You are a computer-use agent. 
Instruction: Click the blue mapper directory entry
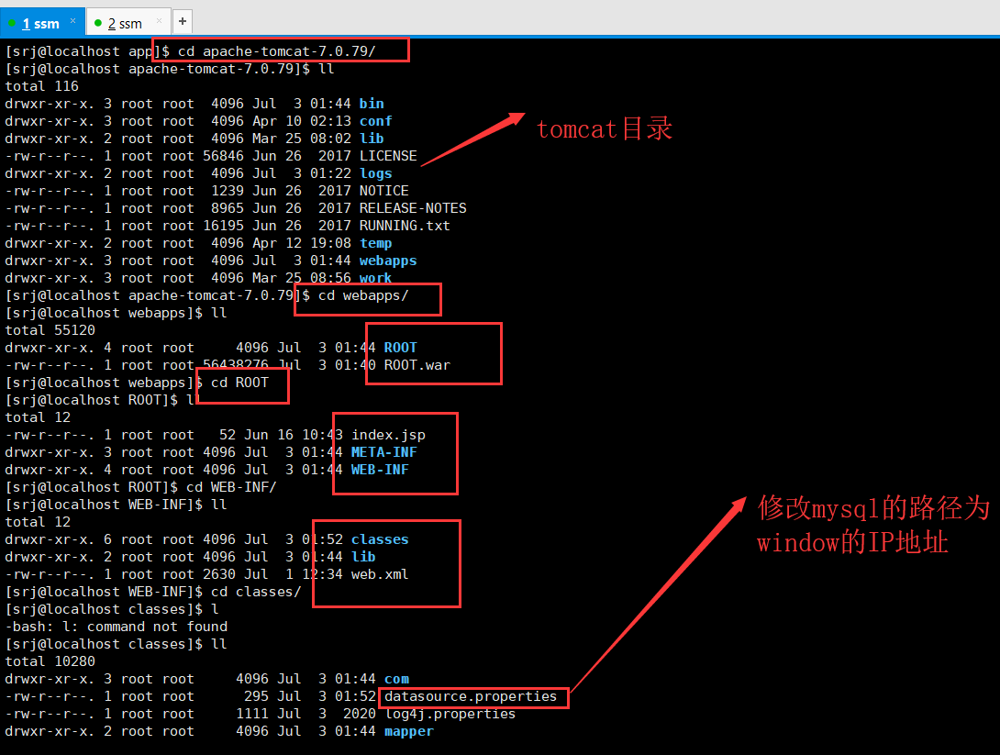pos(408,731)
